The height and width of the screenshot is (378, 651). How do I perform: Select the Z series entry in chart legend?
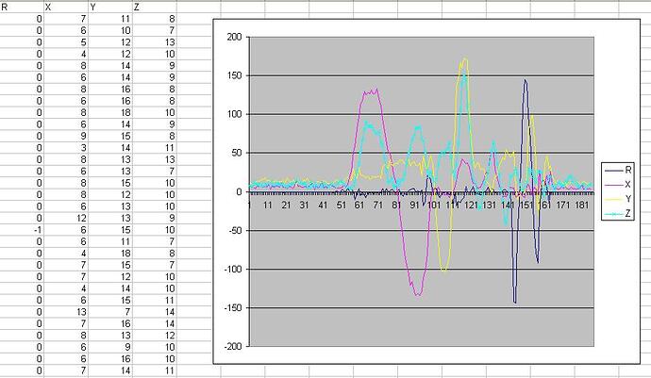coord(618,213)
